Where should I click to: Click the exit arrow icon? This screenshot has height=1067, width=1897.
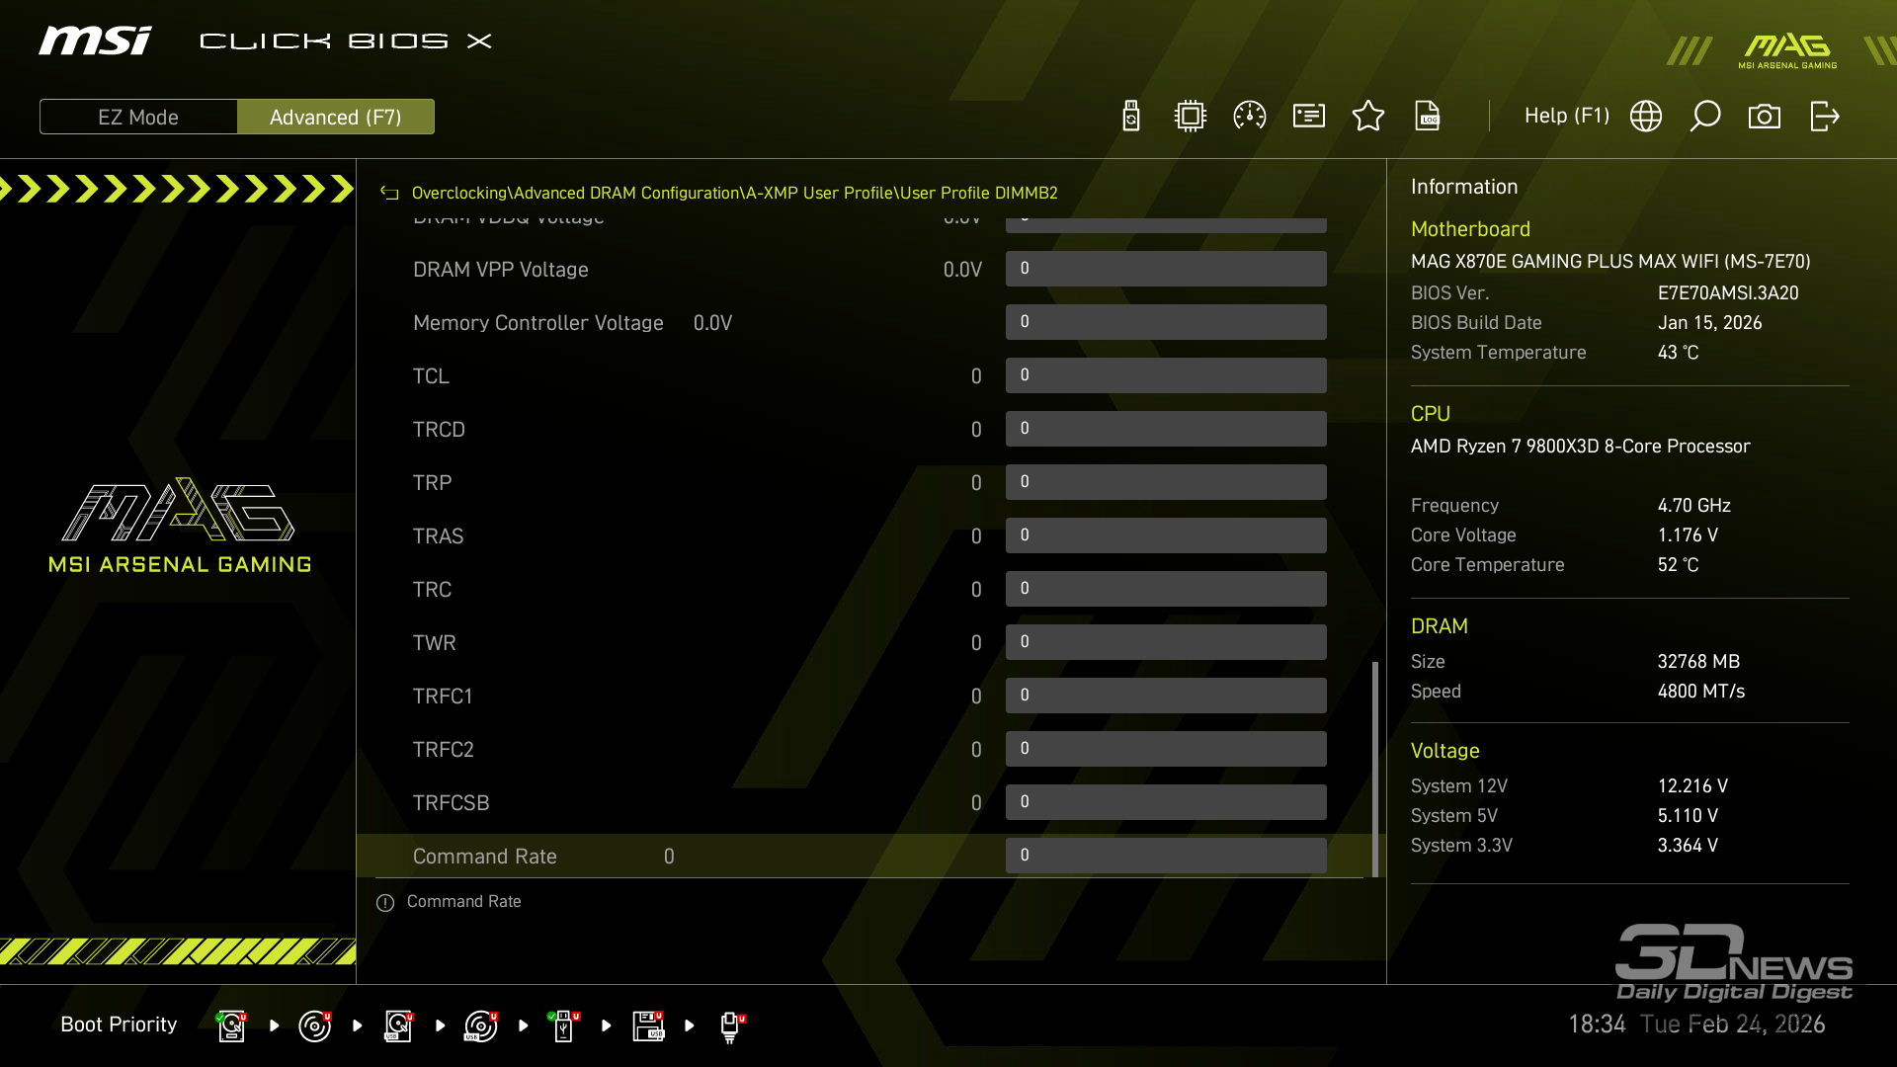click(x=1824, y=117)
